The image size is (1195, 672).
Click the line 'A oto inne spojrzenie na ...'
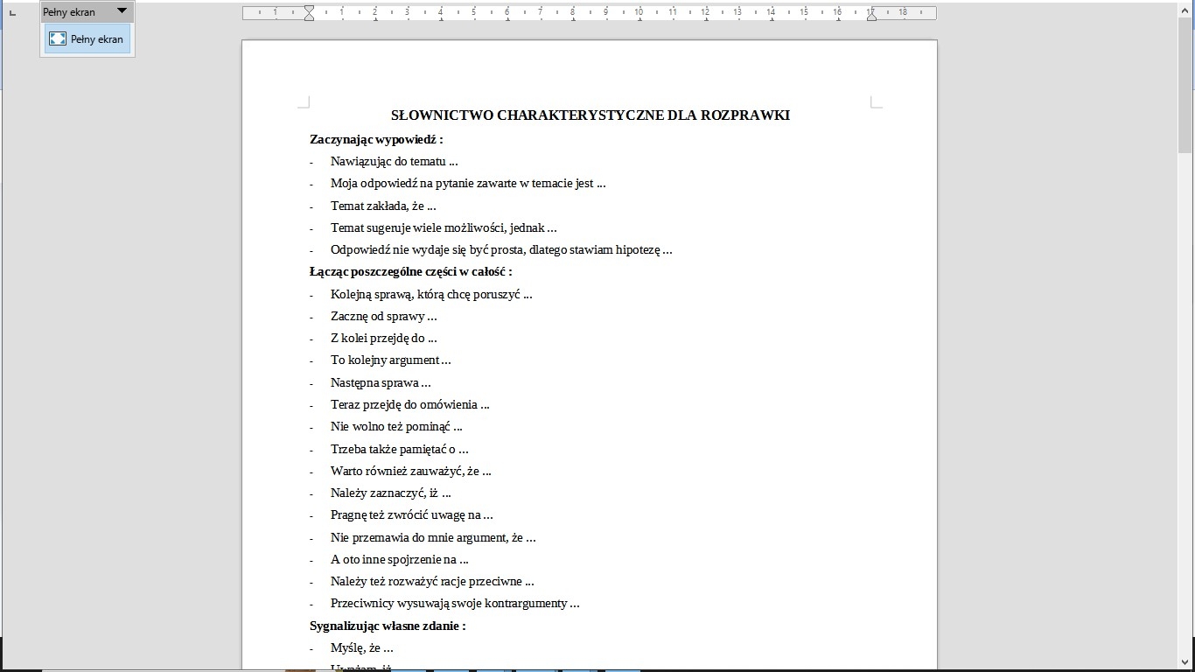coord(399,559)
